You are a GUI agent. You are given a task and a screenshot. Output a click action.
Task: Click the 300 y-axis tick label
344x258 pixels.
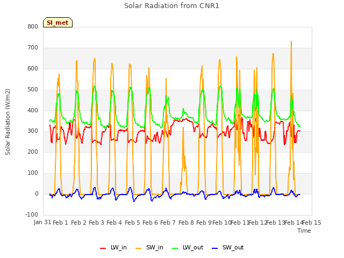(x=33, y=131)
